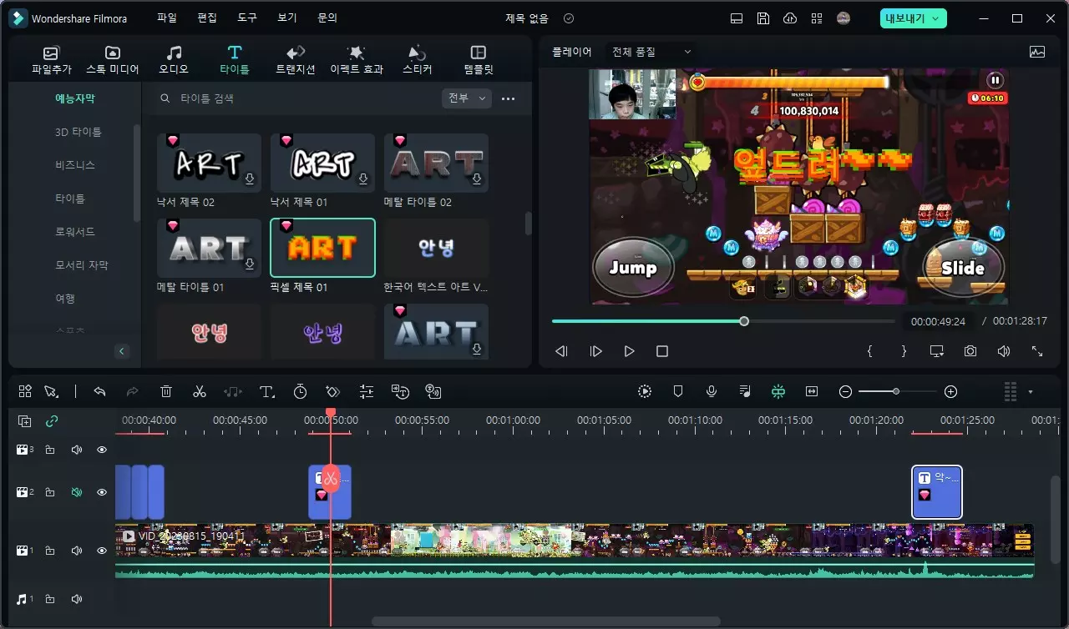Undo the last edit
1069x629 pixels.
click(99, 391)
